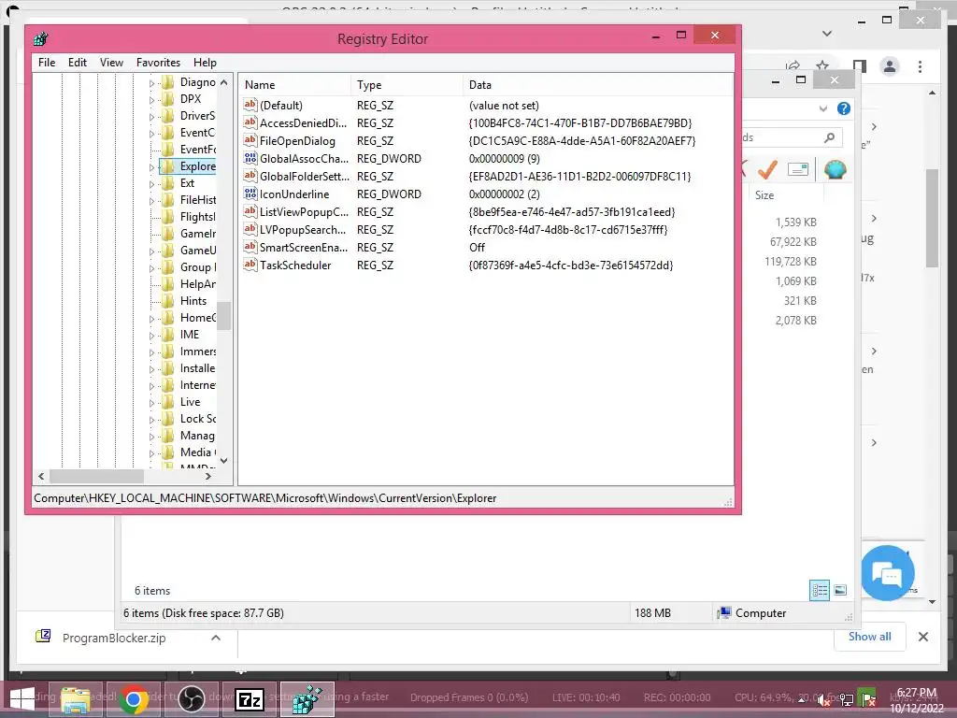
Task: Close the browser downloads bar
Action: [922, 637]
